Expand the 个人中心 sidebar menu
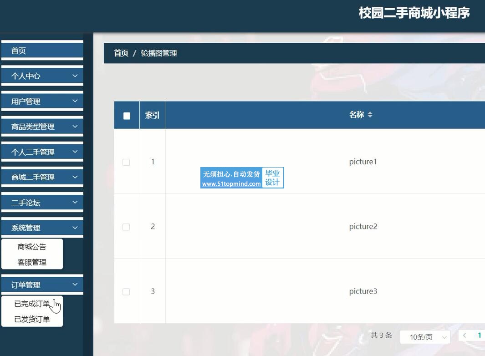Screen dimensions: 485x356 click(x=42, y=76)
